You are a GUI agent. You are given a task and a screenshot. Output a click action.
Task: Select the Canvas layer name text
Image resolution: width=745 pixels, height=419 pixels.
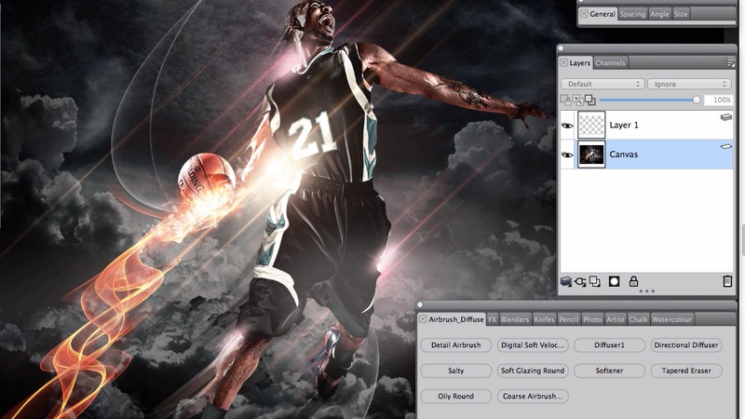tap(624, 155)
